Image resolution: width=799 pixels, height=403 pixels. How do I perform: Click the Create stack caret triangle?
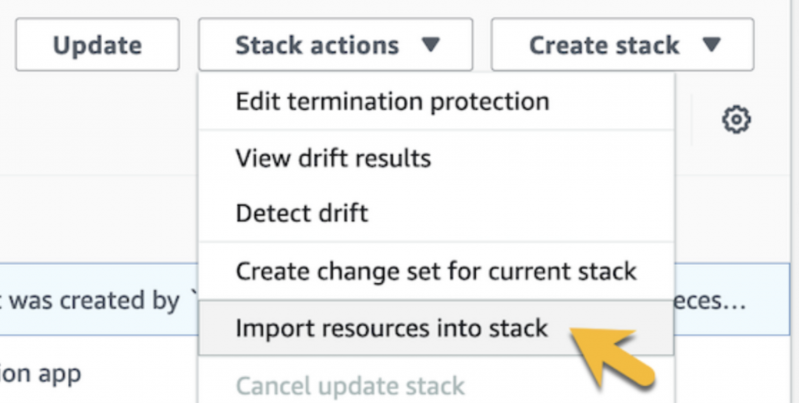point(711,45)
